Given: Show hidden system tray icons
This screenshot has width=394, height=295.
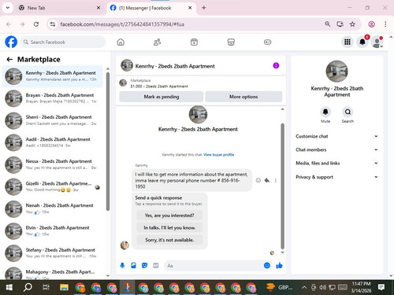Looking at the screenshot, I should click(304, 287).
